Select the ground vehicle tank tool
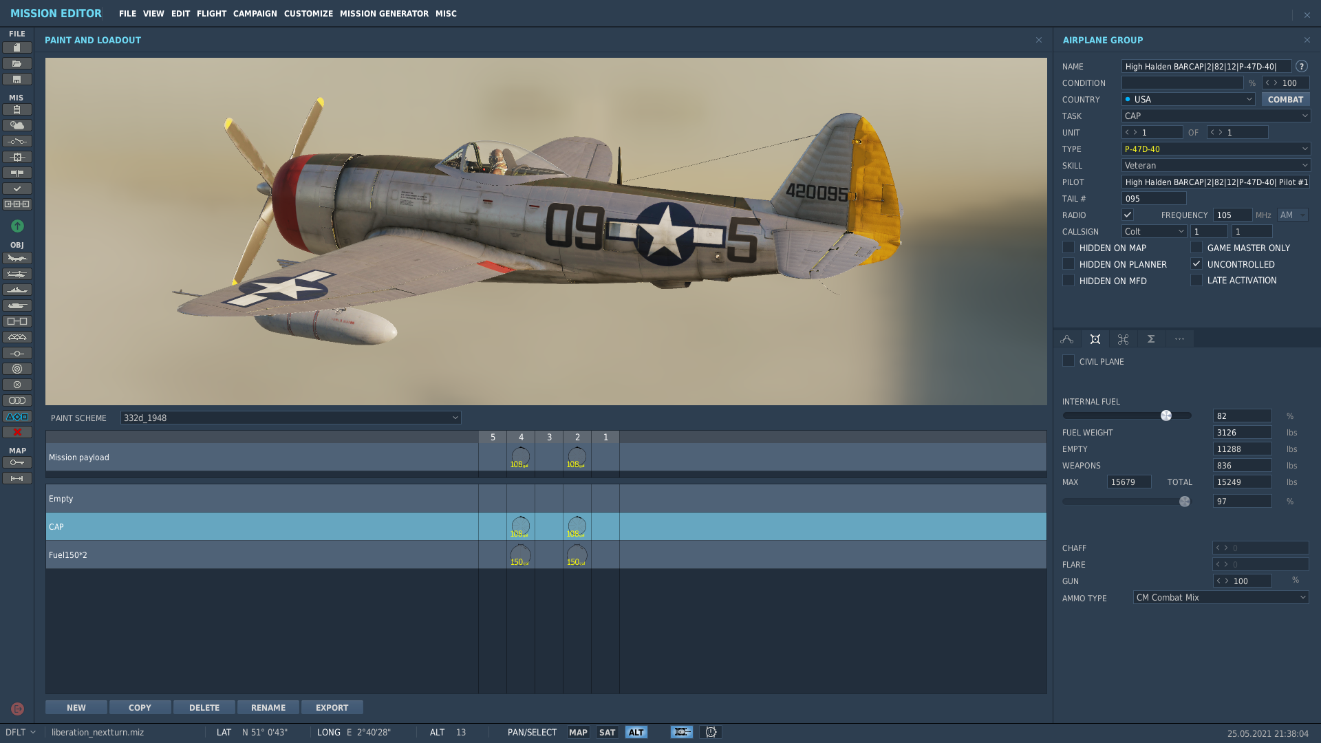This screenshot has width=1321, height=743. click(x=17, y=305)
